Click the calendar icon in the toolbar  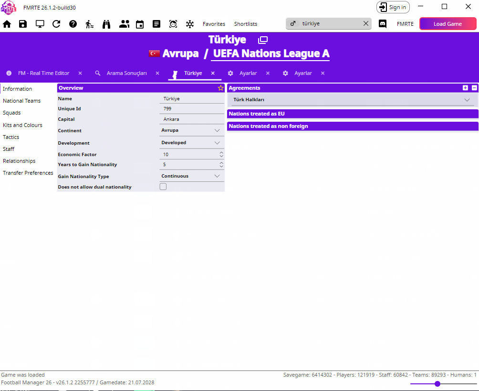[x=140, y=24]
